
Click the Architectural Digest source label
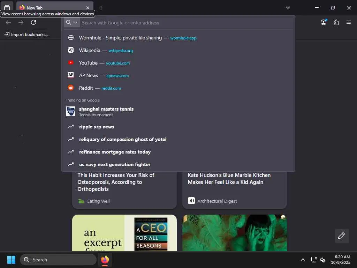[x=217, y=201]
